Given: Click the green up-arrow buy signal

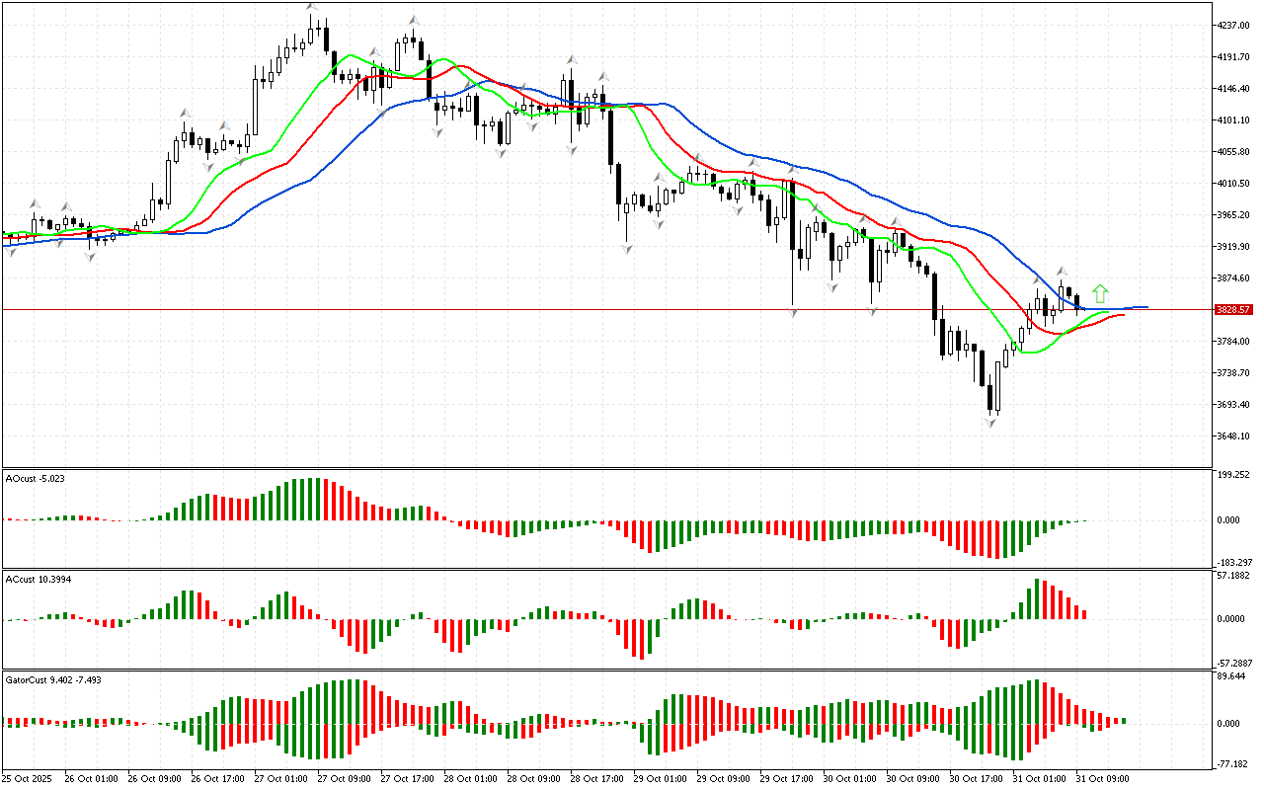Looking at the screenshot, I should (1100, 293).
